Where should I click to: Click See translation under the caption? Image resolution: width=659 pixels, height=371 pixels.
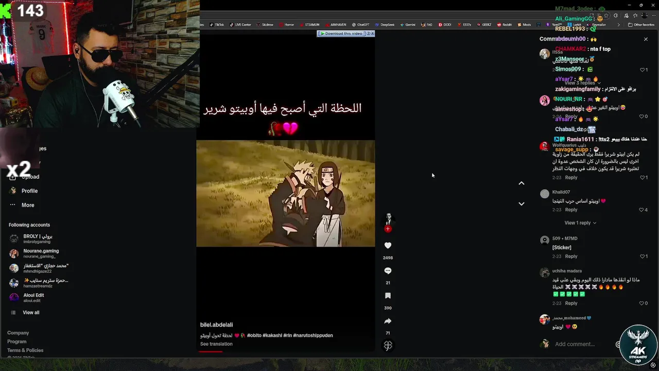pyautogui.click(x=216, y=344)
